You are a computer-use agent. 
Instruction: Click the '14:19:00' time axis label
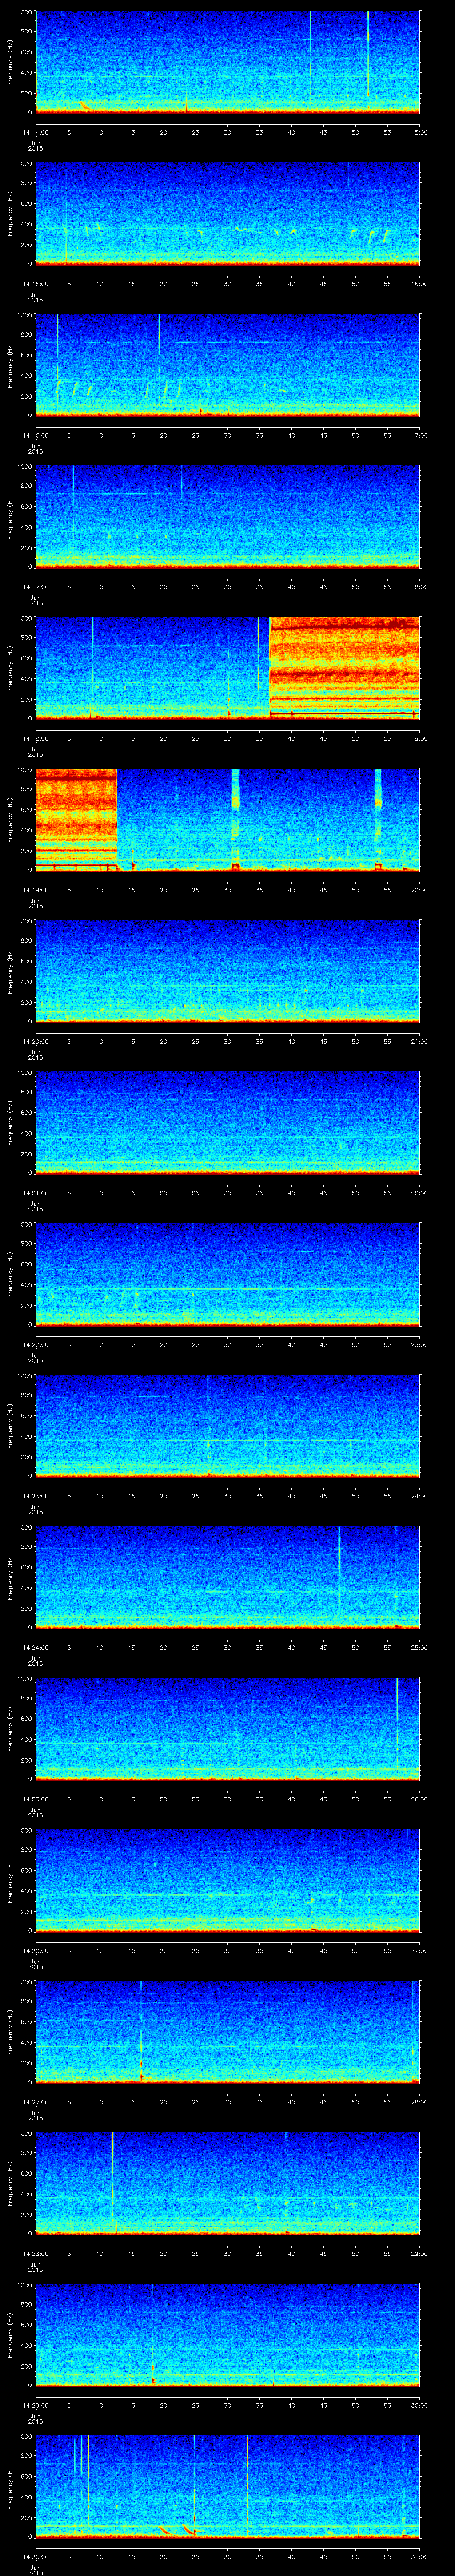(x=35, y=890)
